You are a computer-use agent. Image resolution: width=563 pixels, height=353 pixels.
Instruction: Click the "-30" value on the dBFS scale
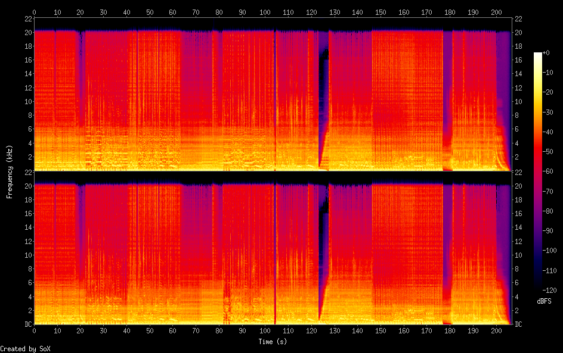coord(547,112)
